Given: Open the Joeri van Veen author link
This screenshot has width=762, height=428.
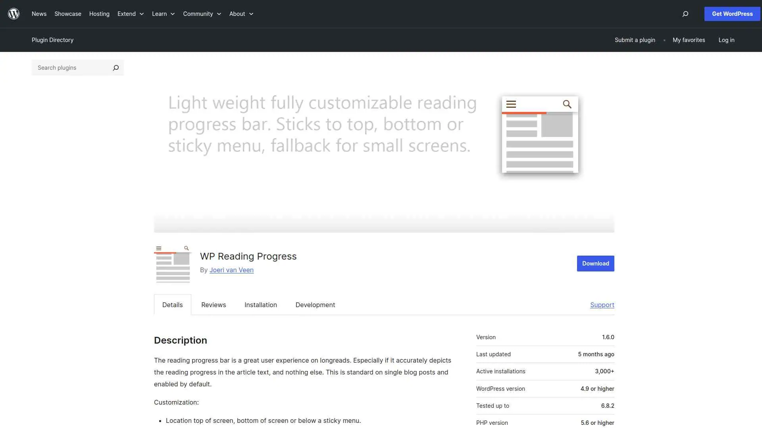Looking at the screenshot, I should tap(231, 270).
